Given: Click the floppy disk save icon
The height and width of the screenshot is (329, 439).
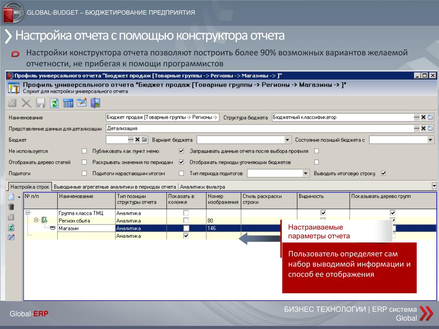Looking at the screenshot, I should (x=40, y=103).
